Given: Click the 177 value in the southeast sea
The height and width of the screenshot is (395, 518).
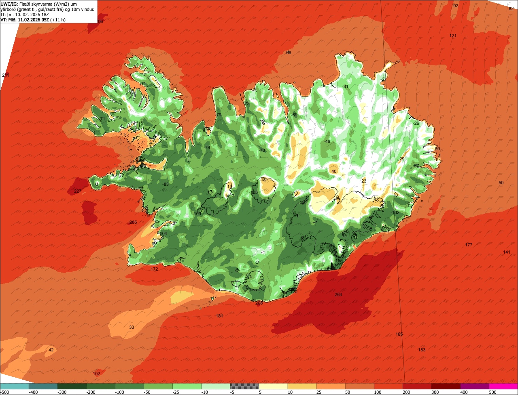Looking at the screenshot, I should [x=469, y=245].
